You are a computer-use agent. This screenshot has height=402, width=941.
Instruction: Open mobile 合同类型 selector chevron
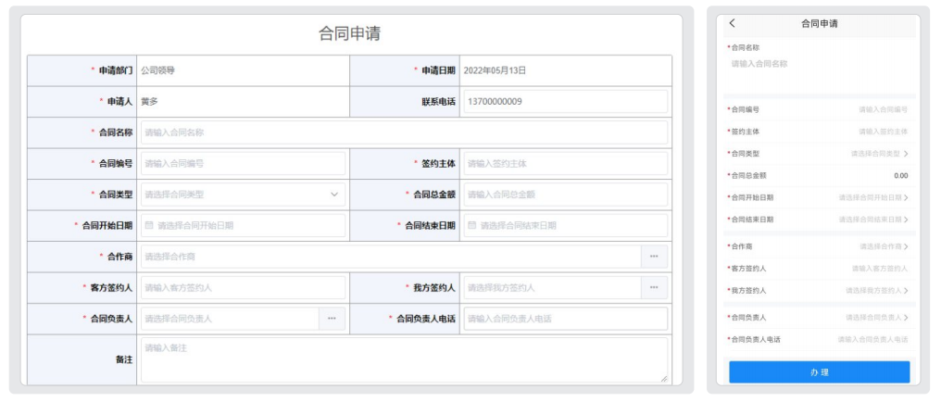[x=906, y=154]
